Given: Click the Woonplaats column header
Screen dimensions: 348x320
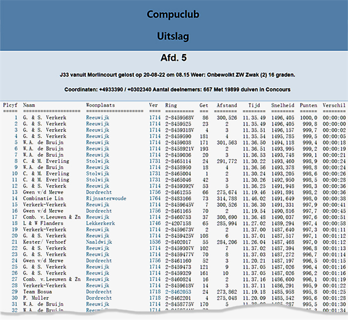Looking at the screenshot, I should 100,106.
